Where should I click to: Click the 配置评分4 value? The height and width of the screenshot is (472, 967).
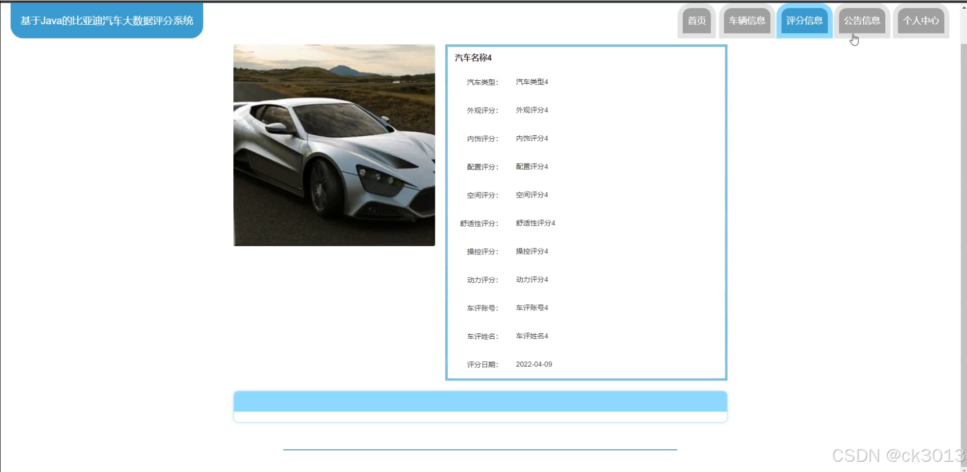(x=532, y=167)
